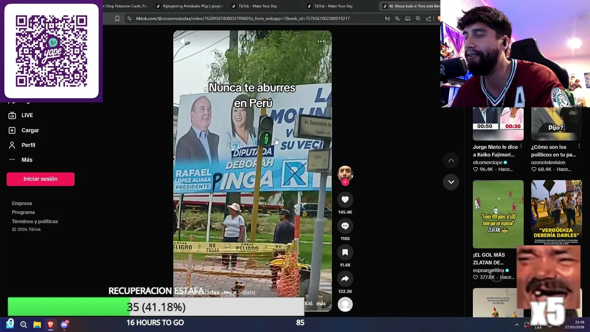590x332 pixels.
Task: Share this page icon in address bar
Action: click(x=429, y=18)
